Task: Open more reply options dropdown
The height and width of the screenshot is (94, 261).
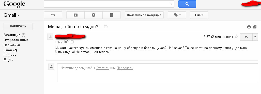Action: tap(255, 37)
